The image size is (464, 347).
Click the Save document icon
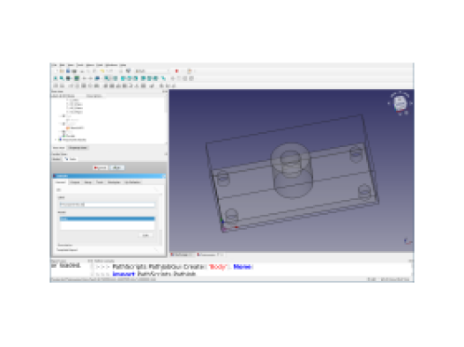[68, 71]
